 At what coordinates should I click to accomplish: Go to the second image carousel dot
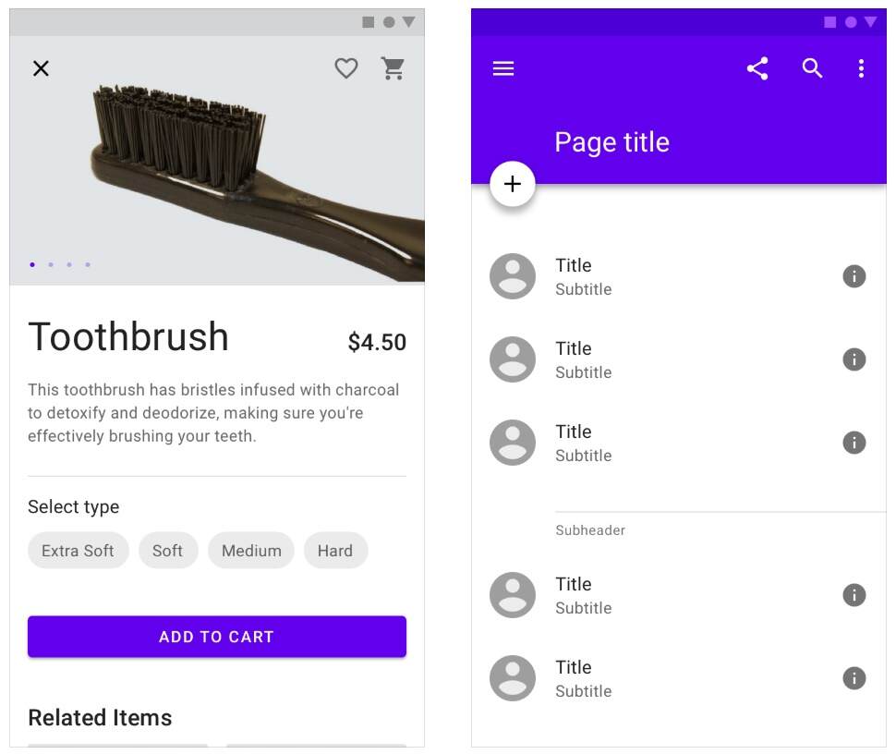pyautogui.click(x=51, y=265)
